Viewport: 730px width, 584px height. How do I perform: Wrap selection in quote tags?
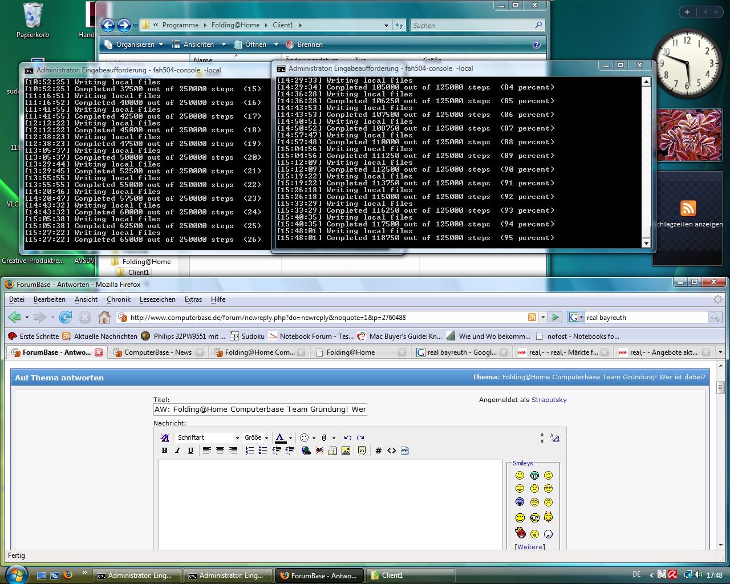click(362, 451)
